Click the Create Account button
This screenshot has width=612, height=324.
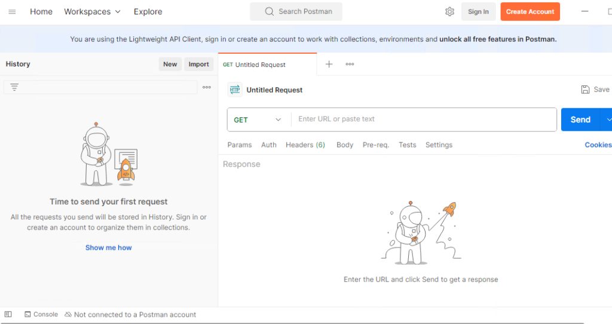530,12
